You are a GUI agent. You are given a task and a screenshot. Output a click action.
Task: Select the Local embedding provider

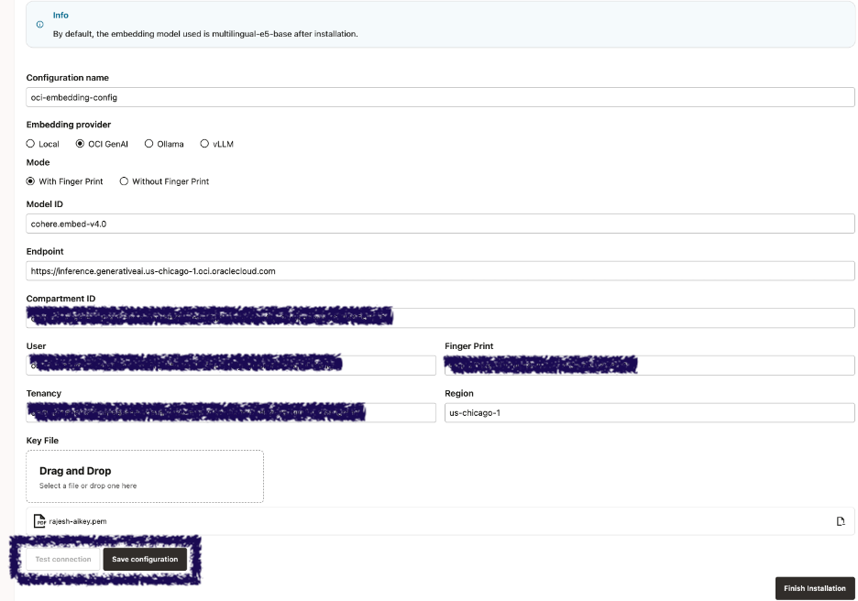30,144
